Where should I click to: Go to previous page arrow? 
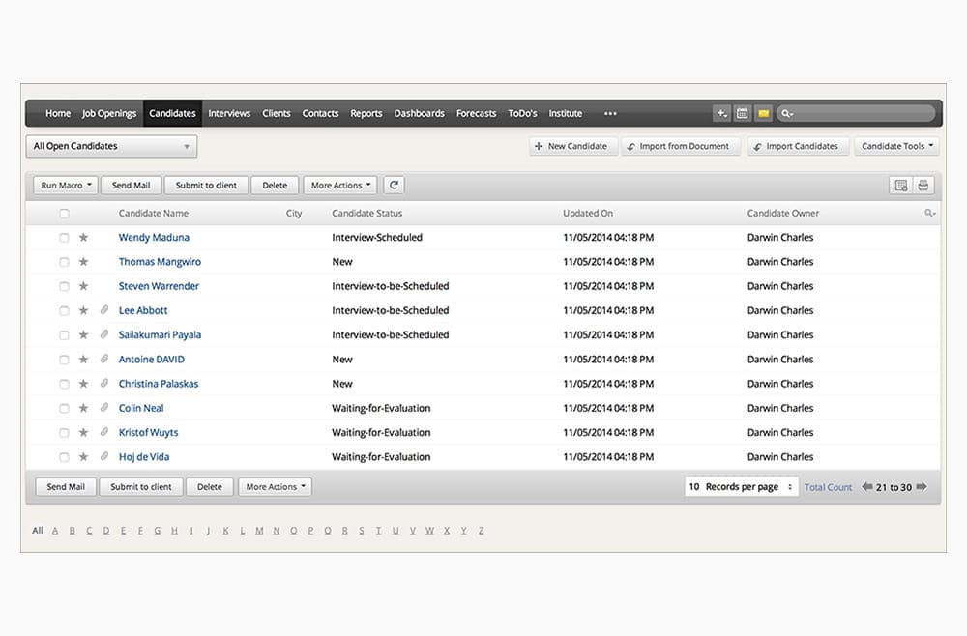[x=867, y=487]
